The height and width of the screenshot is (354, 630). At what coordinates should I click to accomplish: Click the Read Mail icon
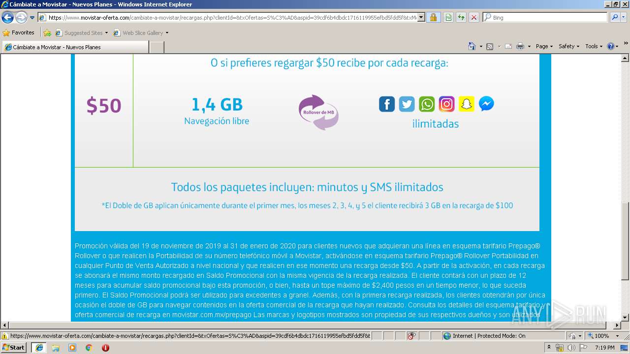coord(508,46)
